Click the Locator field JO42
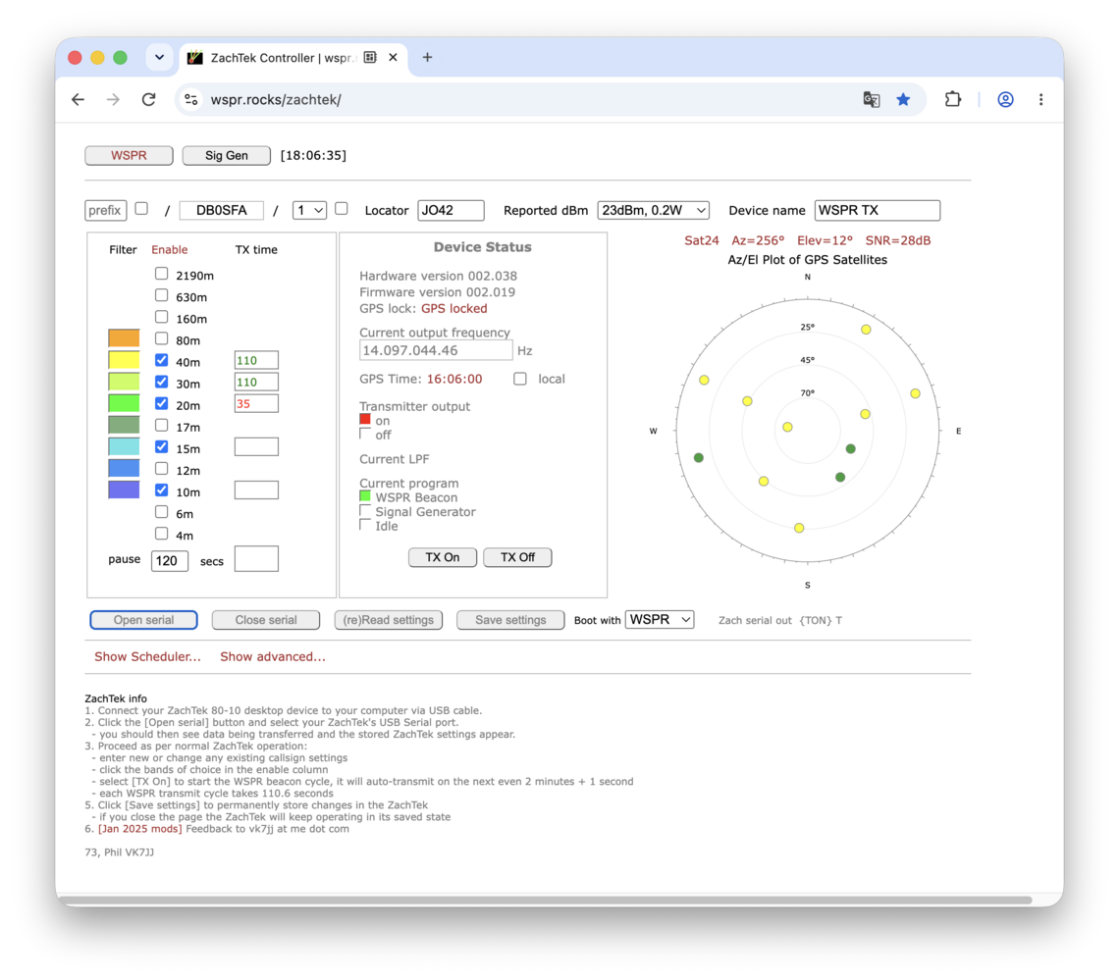Image resolution: width=1119 pixels, height=980 pixels. tap(451, 210)
